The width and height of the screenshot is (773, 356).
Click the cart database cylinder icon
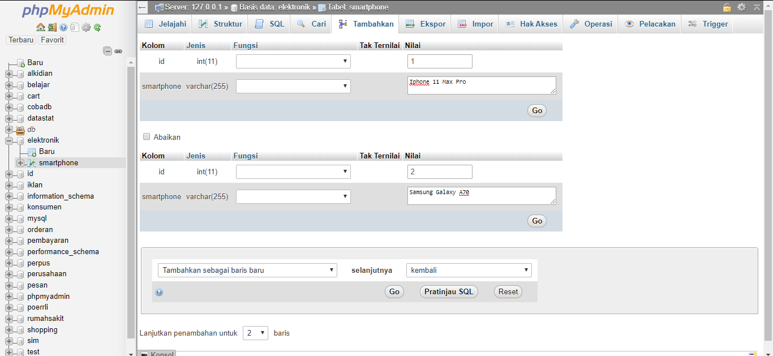coord(21,96)
